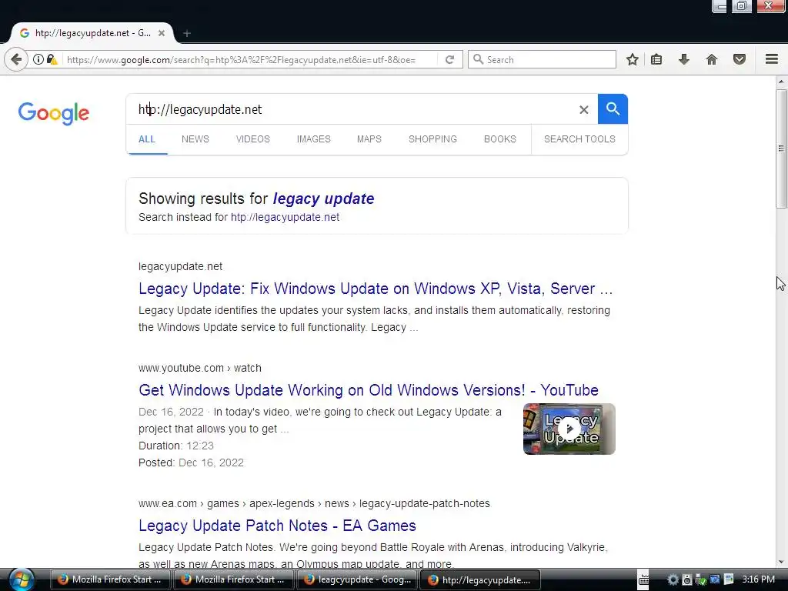Screen dimensions: 788x591
Task: Go to the Firefox home page icon
Action: (x=712, y=59)
